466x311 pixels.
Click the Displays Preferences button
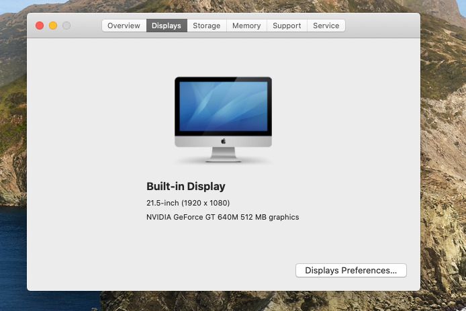351,270
